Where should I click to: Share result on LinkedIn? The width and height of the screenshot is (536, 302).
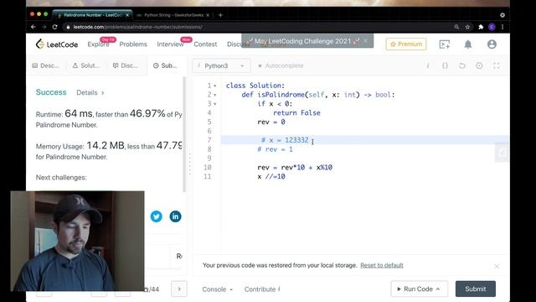click(x=175, y=216)
